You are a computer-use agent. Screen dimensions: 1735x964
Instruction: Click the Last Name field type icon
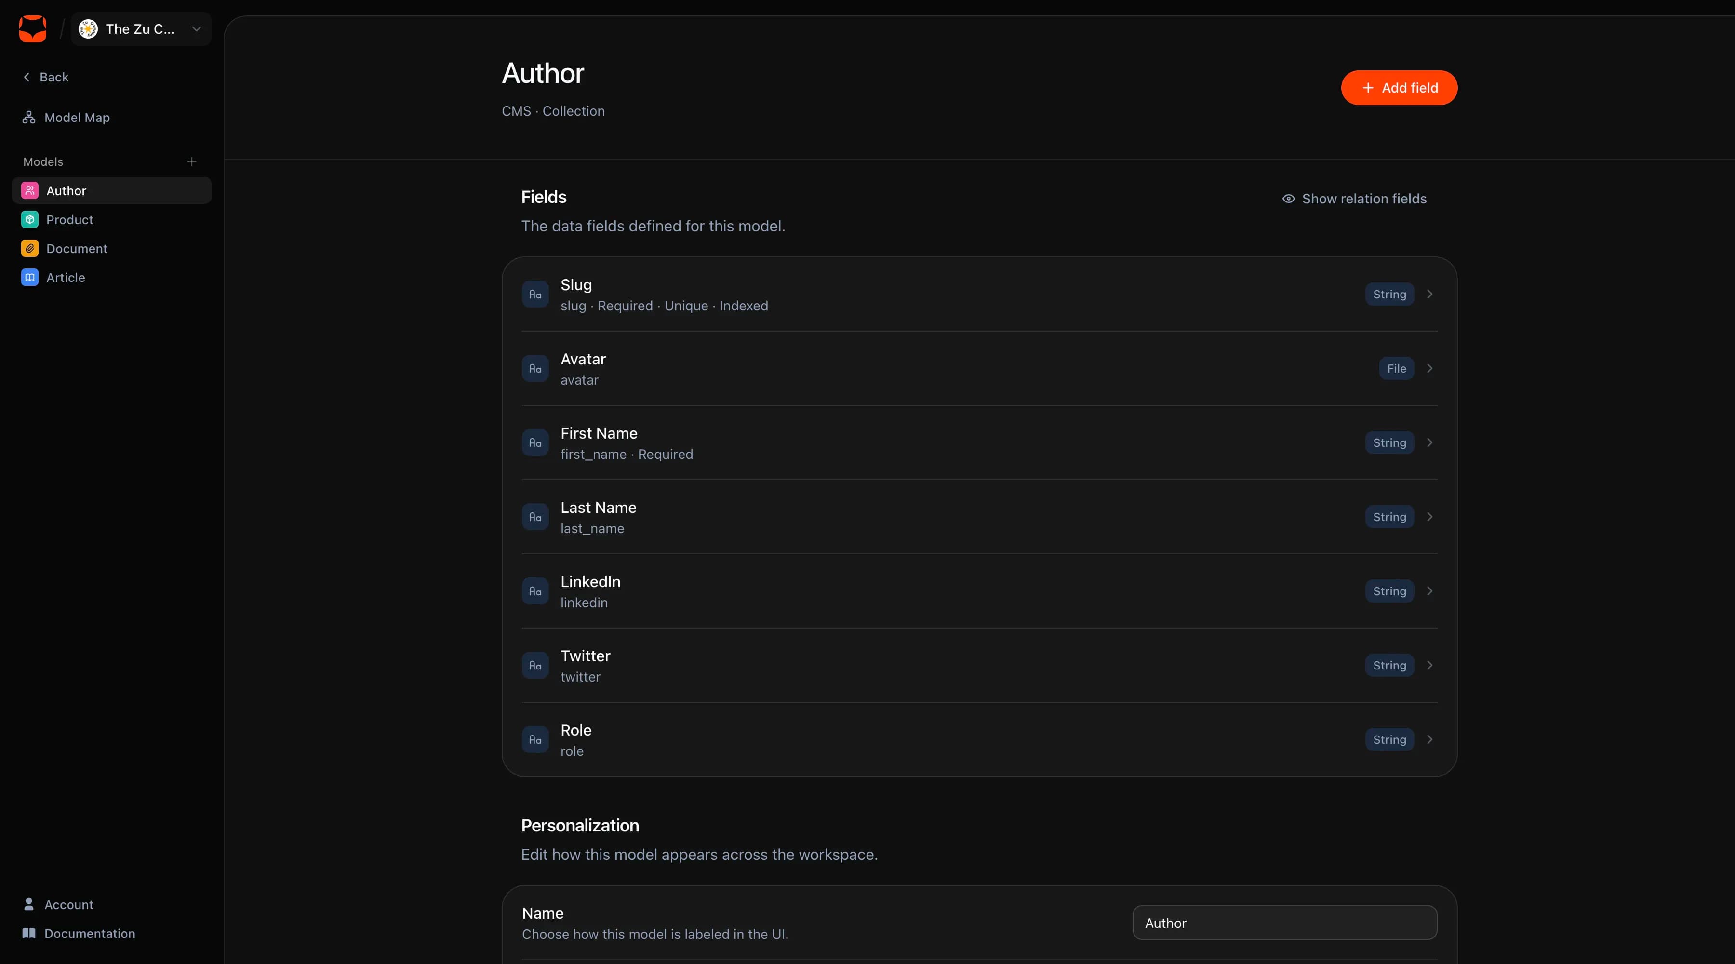pyautogui.click(x=535, y=517)
